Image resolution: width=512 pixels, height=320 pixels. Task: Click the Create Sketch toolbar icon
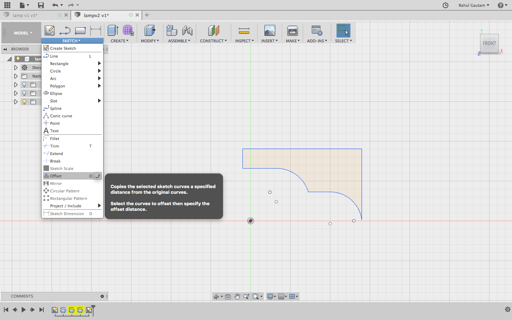click(x=50, y=31)
